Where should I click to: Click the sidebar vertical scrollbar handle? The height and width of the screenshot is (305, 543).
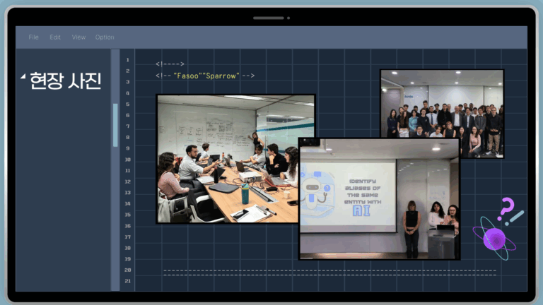click(x=115, y=124)
